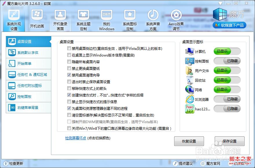Check 禁止显示快捷方式的提示信息
The width and height of the screenshot is (255, 168).
(x=69, y=102)
